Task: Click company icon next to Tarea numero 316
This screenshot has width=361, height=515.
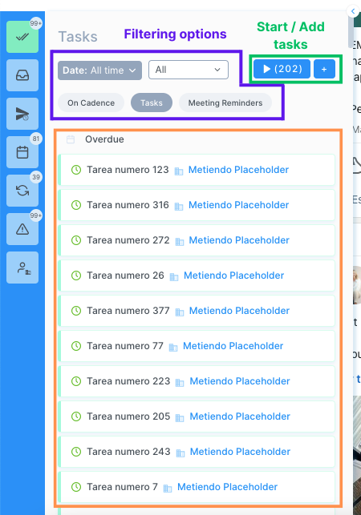Action: 179,207
